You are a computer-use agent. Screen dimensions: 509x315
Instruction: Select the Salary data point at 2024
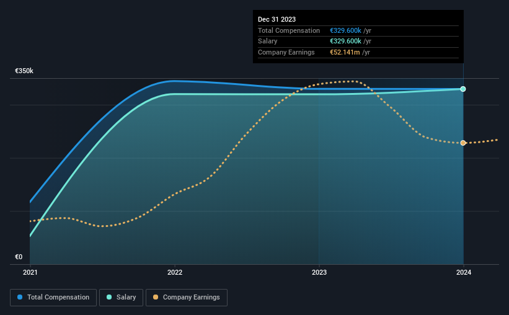tap(463, 89)
